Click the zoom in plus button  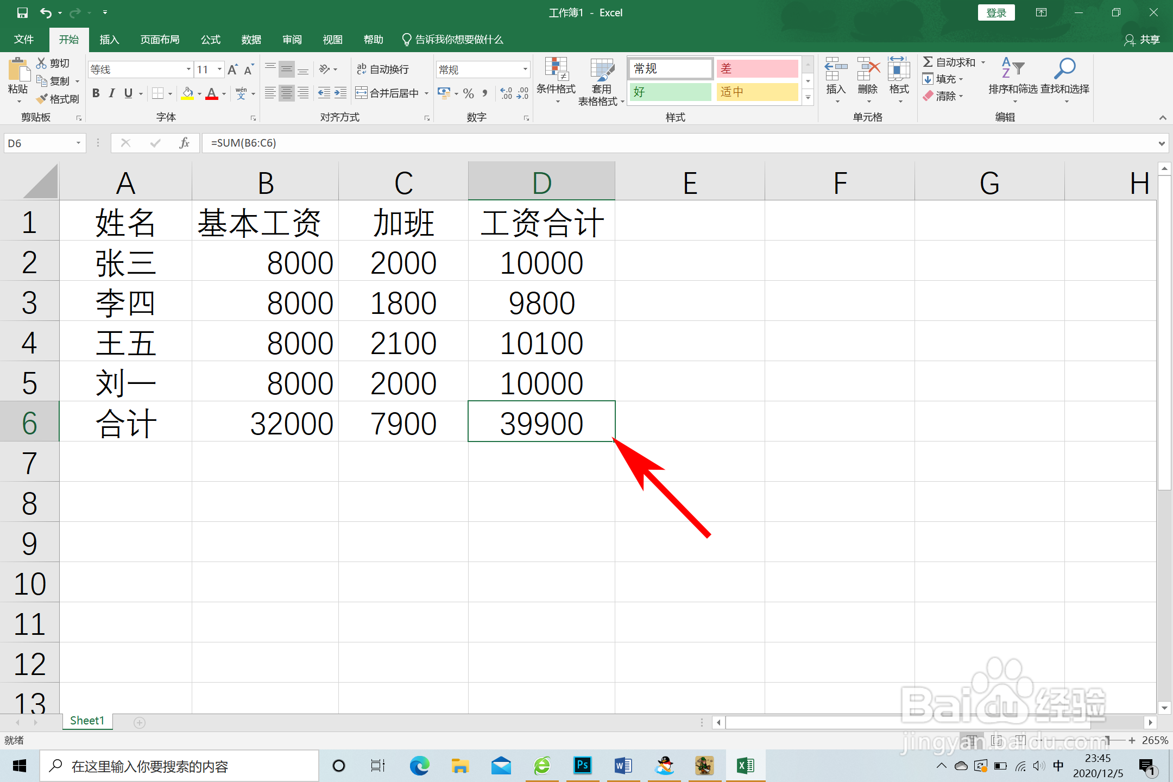coord(1132,740)
